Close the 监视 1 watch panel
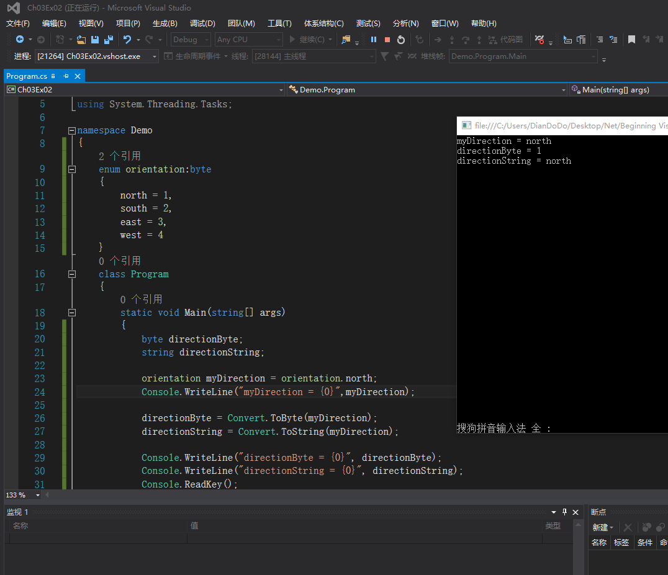The width and height of the screenshot is (668, 575). (575, 512)
